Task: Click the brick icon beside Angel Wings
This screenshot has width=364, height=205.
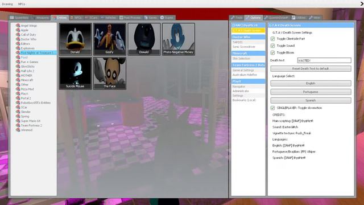Action: point(18,26)
